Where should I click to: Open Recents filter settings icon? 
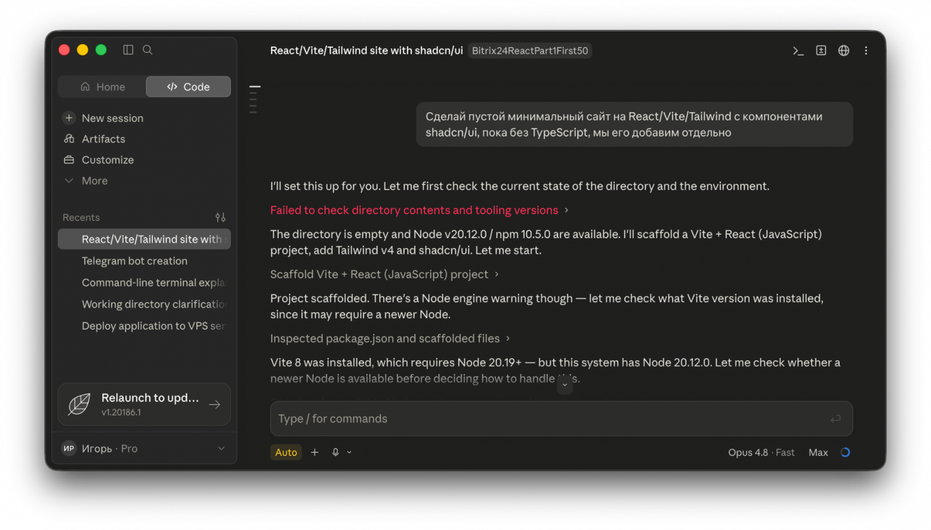tap(220, 217)
